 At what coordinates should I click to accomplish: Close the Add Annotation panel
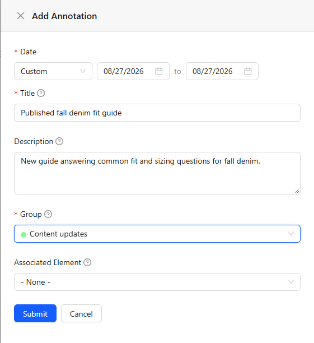pyautogui.click(x=21, y=16)
